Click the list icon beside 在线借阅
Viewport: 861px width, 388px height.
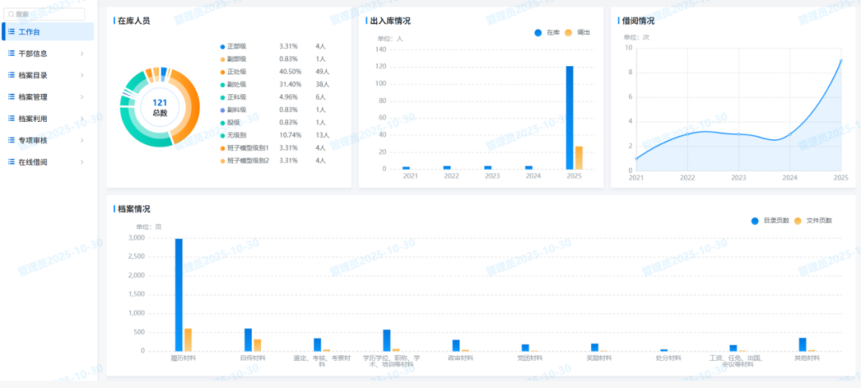tap(11, 162)
